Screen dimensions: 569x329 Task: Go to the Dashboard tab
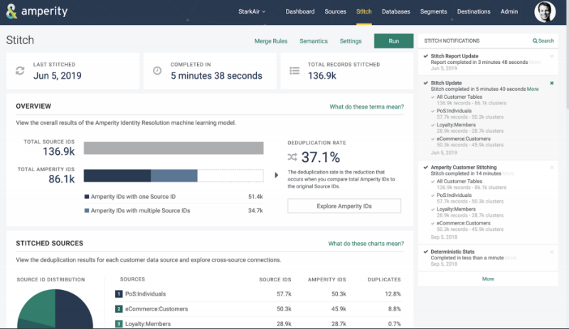pyautogui.click(x=299, y=11)
